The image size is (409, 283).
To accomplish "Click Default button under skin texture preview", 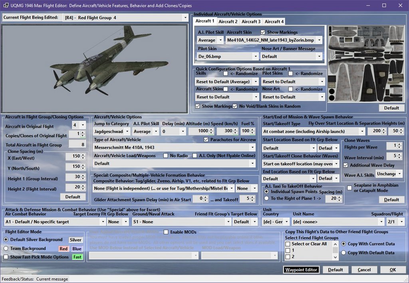I will pyautogui.click(x=391, y=108).
